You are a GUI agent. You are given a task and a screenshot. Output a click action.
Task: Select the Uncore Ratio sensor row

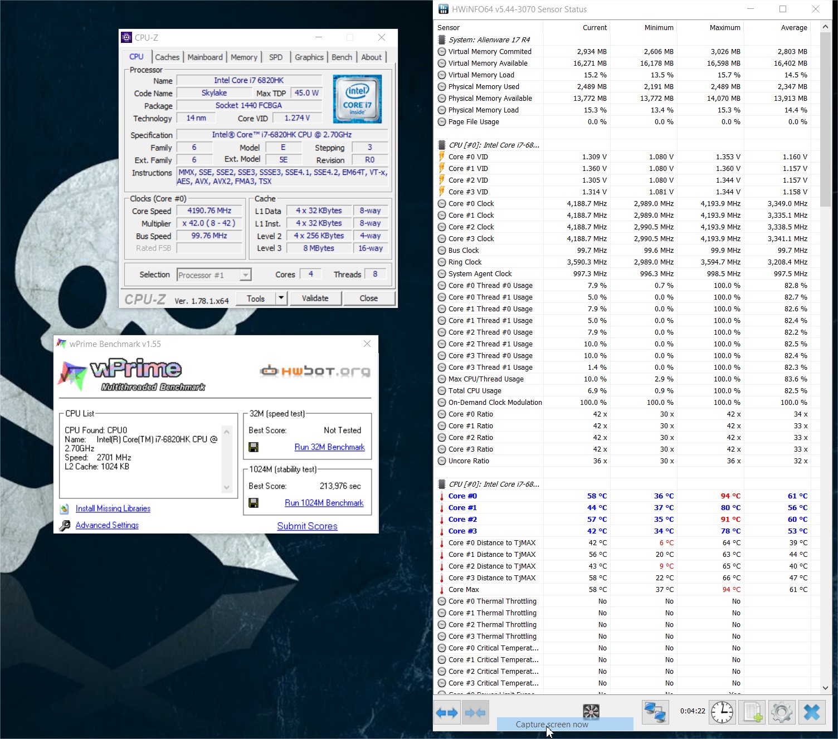coord(627,461)
